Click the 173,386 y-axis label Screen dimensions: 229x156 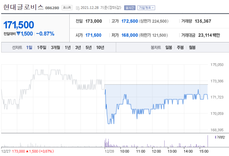[217, 81]
